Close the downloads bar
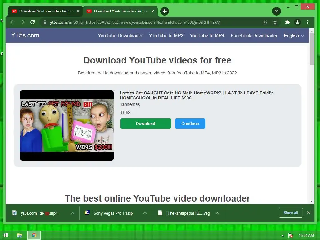320x240 pixels. point(308,212)
